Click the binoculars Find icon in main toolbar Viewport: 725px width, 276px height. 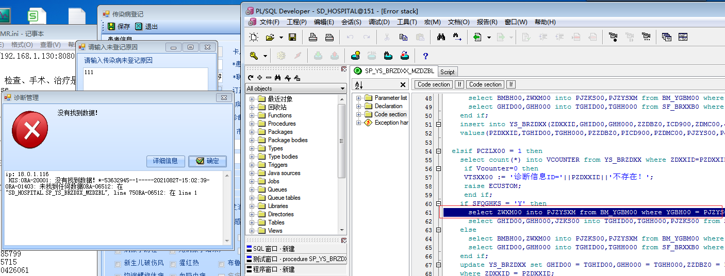click(x=441, y=37)
